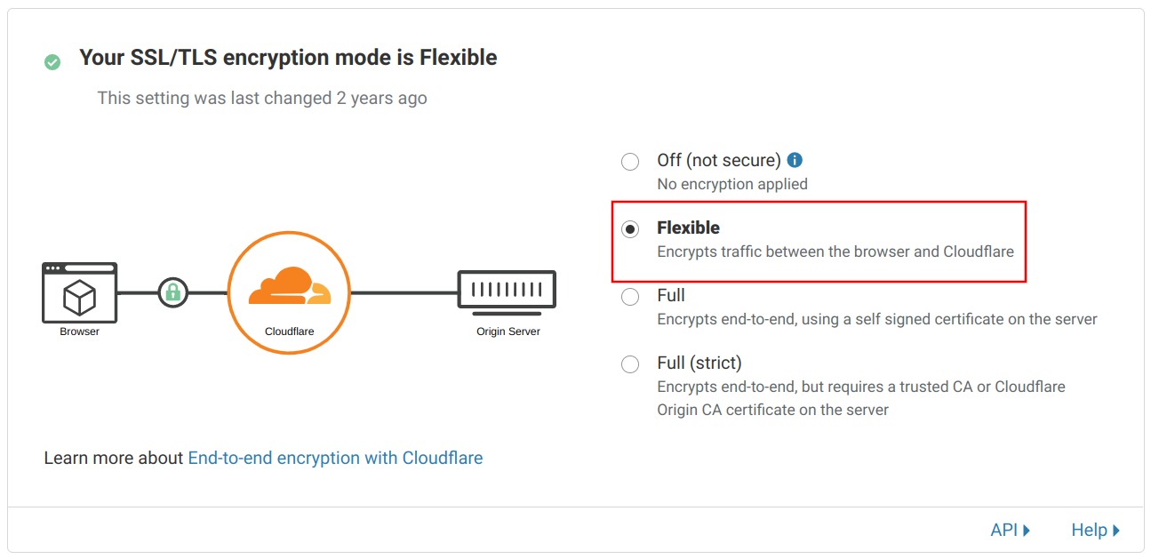The height and width of the screenshot is (559, 1151).
Task: Click the green padlock icon between browser and Cloudflare
Action: point(172,291)
